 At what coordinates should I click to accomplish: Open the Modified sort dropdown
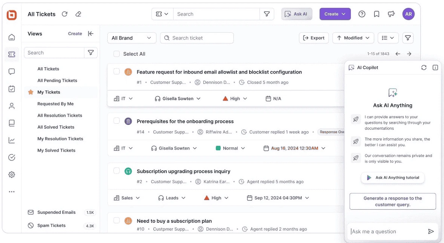[x=353, y=38]
